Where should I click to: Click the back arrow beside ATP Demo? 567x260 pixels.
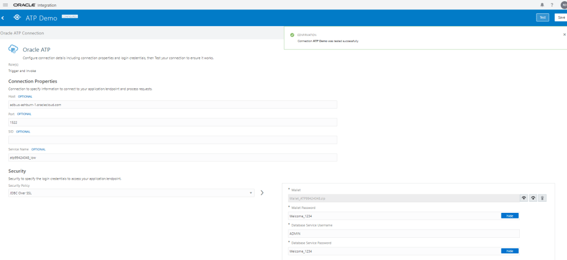pos(3,18)
